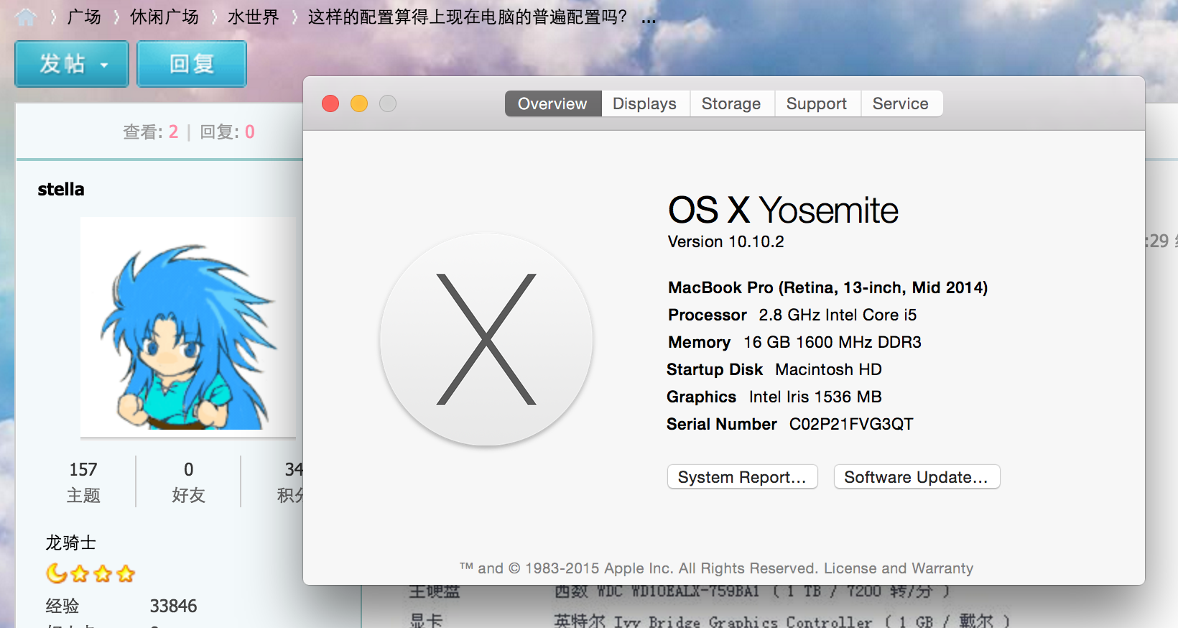Screen dimensions: 1178x628
Task: Go to the Service tab
Action: pos(901,103)
